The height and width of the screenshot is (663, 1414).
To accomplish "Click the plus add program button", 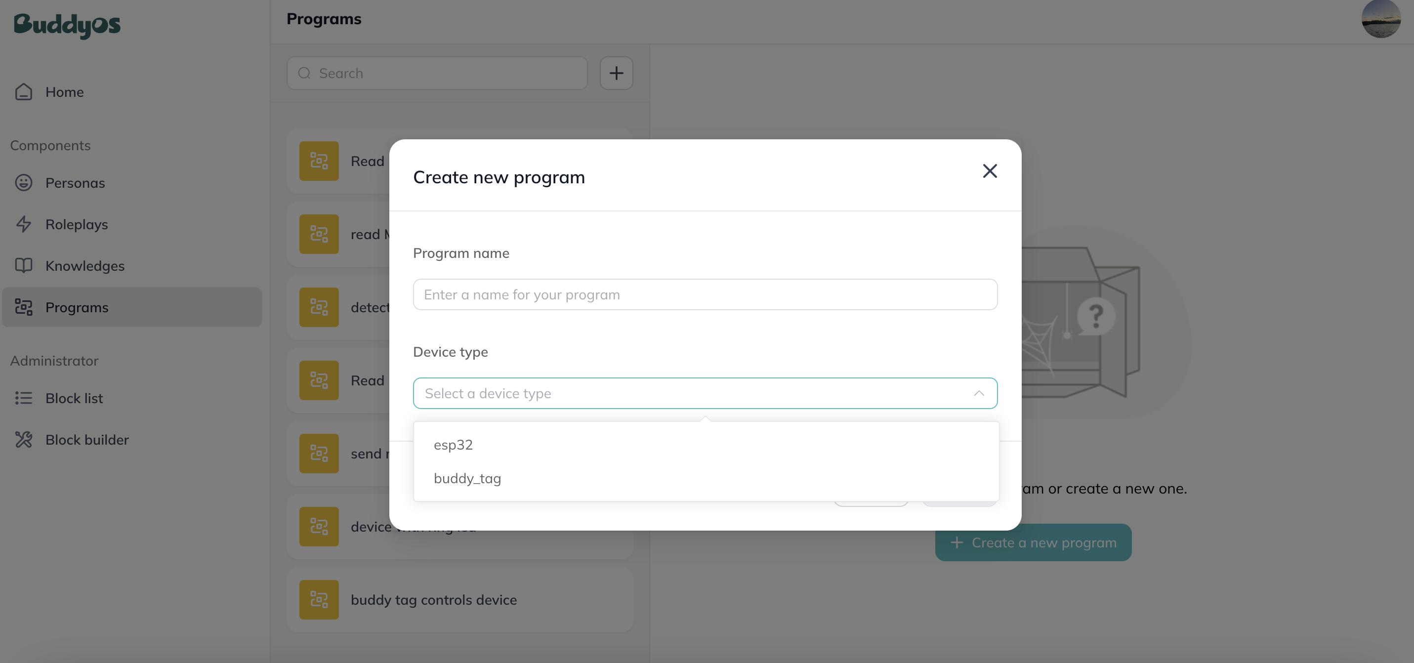I will 616,73.
